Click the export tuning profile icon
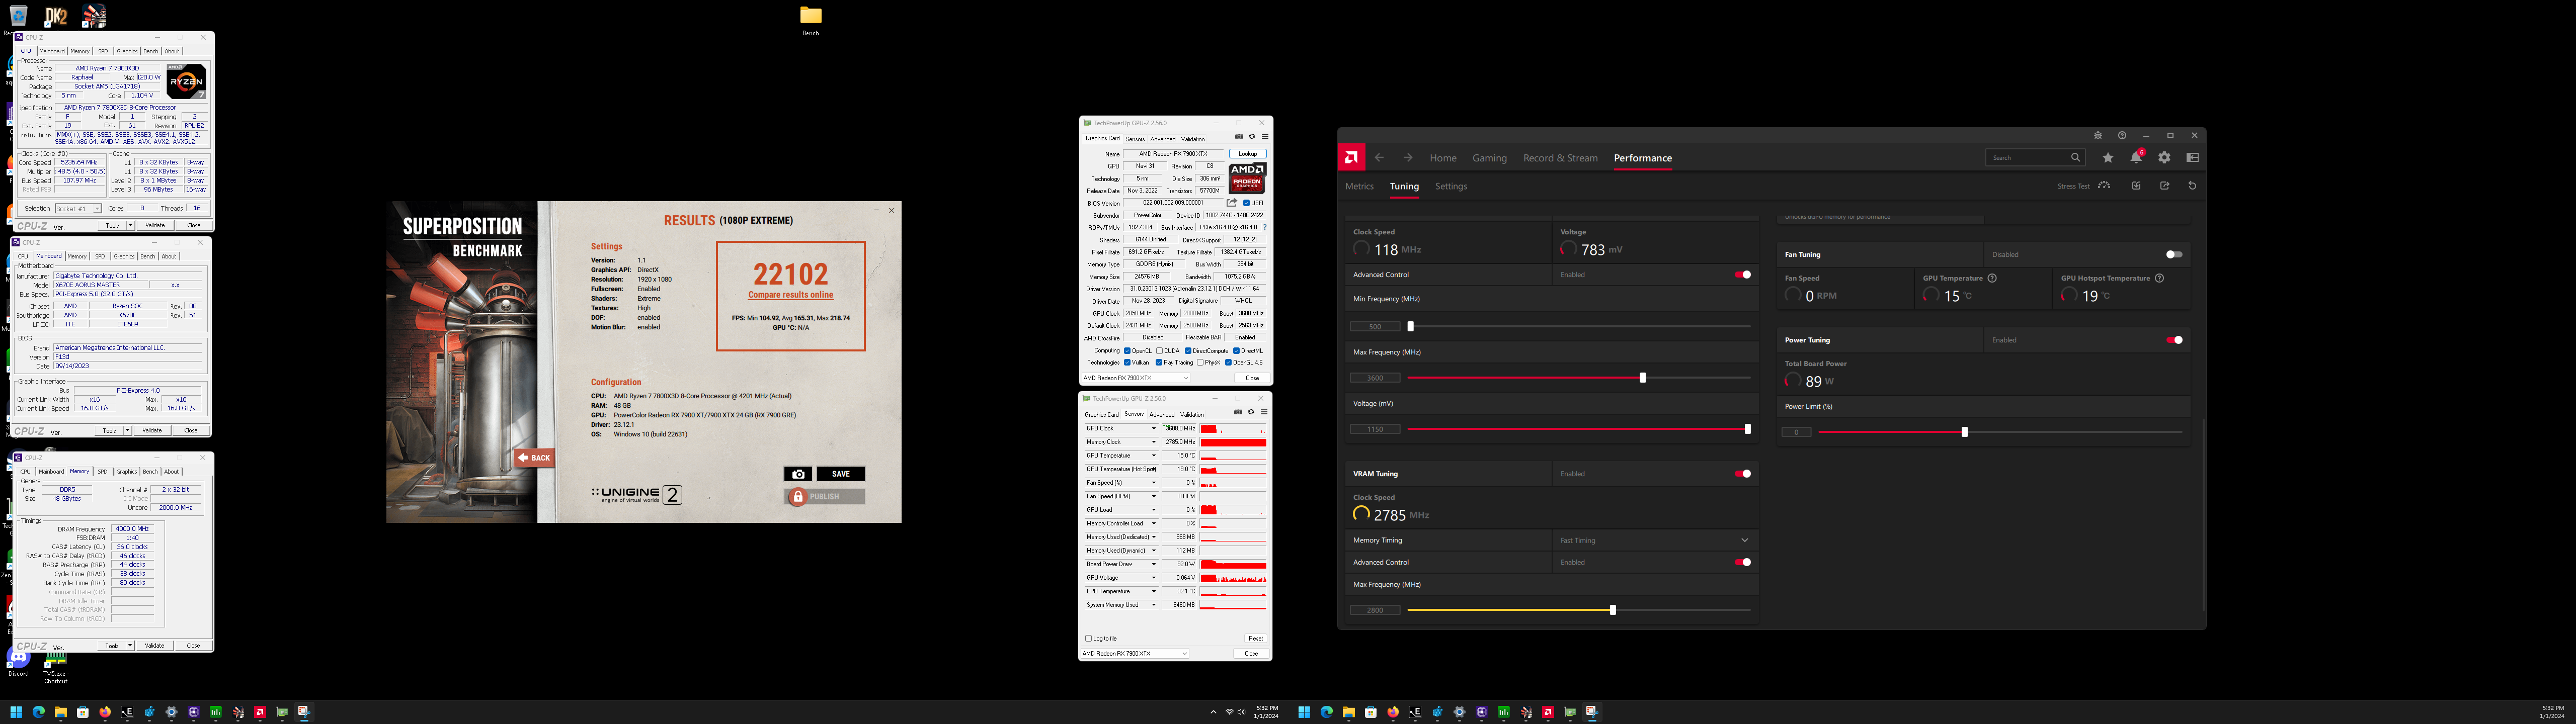The height and width of the screenshot is (724, 2576). tap(2164, 185)
